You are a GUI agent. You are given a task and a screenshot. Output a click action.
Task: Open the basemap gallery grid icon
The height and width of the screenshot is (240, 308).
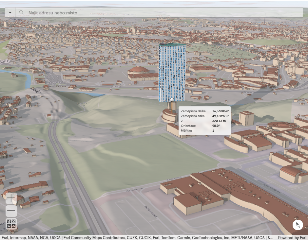[x=11, y=224]
